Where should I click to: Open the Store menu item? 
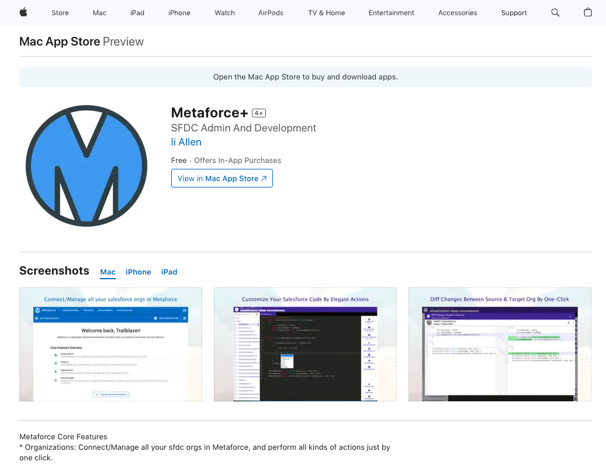60,13
